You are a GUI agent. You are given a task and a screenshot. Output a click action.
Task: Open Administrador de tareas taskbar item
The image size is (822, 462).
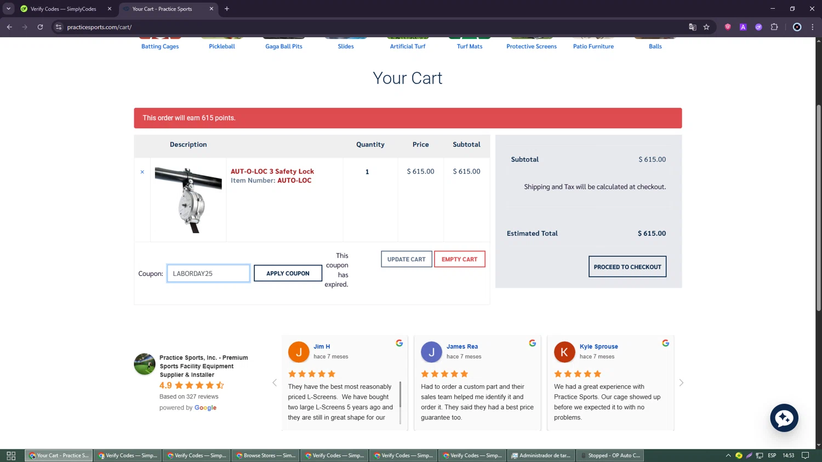point(541,455)
